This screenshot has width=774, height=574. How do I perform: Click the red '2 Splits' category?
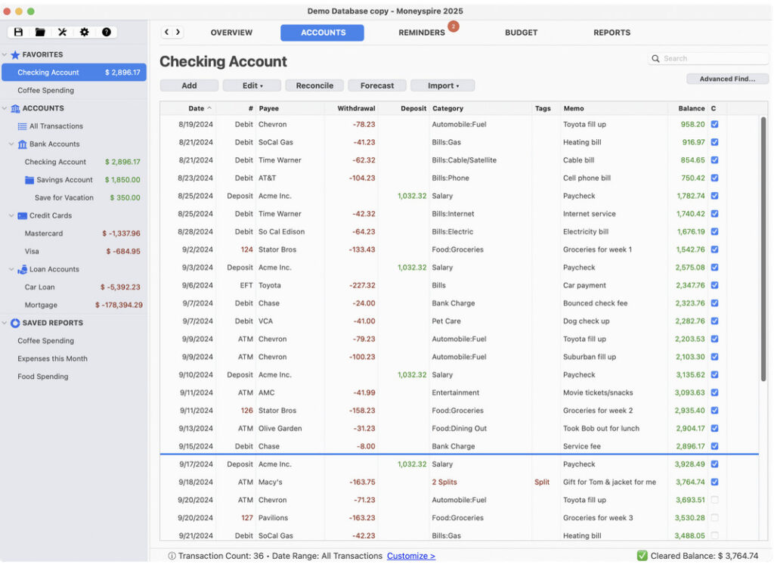pyautogui.click(x=444, y=482)
